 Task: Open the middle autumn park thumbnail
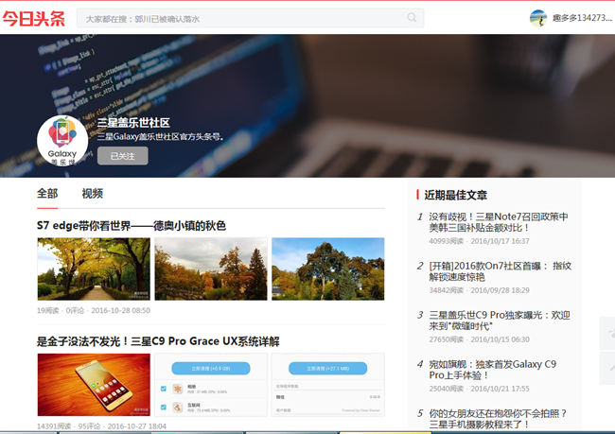tap(210, 269)
